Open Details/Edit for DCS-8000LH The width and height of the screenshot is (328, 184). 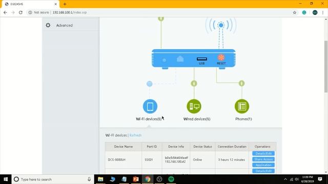coord(263,153)
